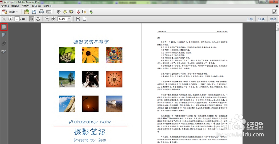This screenshot has width=279, height=144.
Task: Click the beach rock photo on cover
Action: [x=114, y=104]
